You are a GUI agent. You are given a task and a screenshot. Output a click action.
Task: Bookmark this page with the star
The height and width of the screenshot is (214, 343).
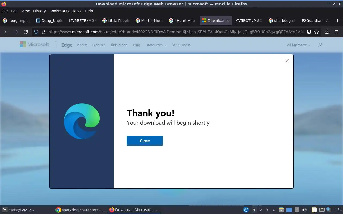click(x=316, y=32)
